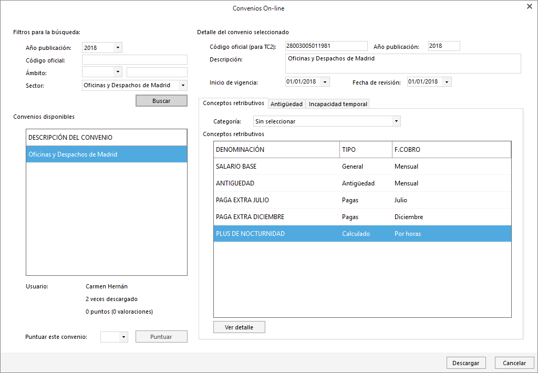Open the Año publicación filter dropdown
The image size is (538, 373).
click(118, 48)
